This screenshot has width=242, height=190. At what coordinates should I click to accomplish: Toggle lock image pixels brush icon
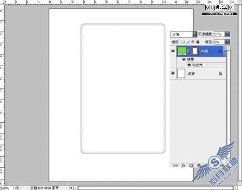pos(188,42)
